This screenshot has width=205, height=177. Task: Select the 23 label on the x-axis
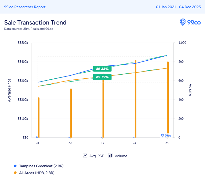(x=102, y=143)
